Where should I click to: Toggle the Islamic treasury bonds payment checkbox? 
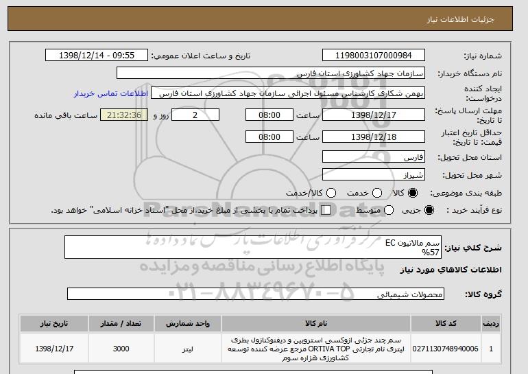(326, 210)
